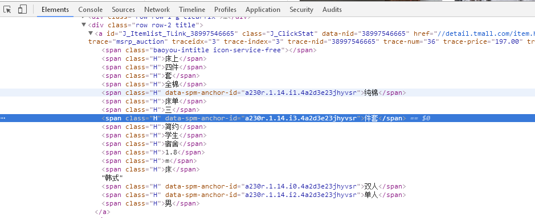The image size is (535, 218).
Task: Click the three dots beside selected row
Action: pyautogui.click(x=3, y=118)
